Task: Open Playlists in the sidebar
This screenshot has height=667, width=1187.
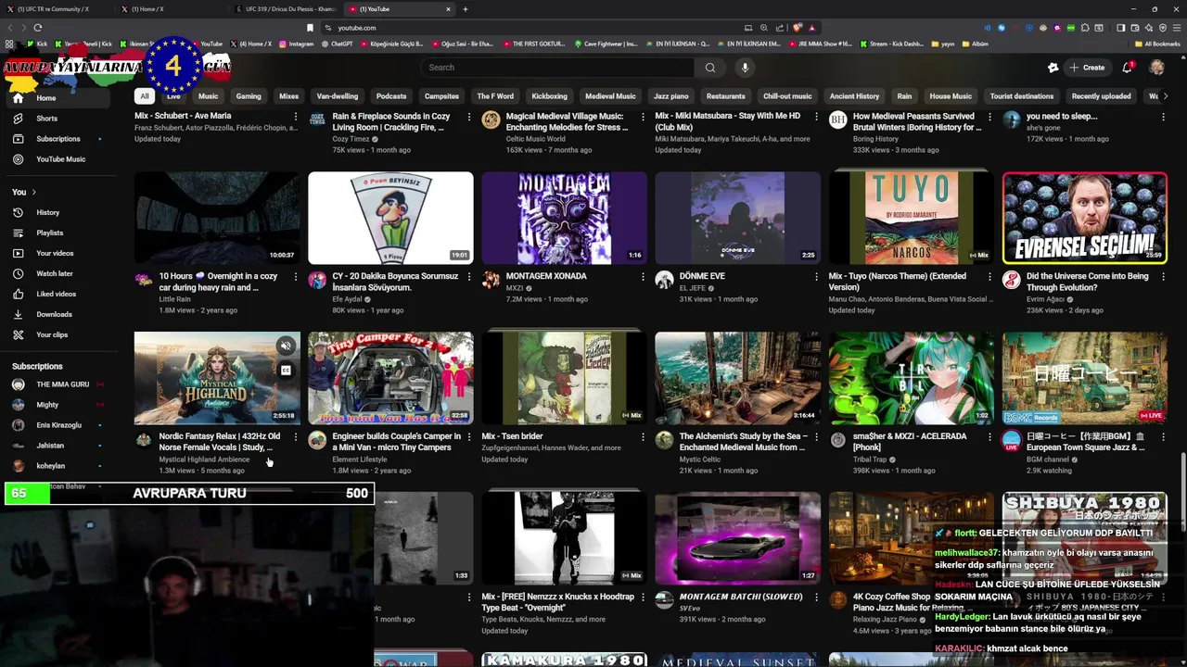Action: (x=57, y=233)
